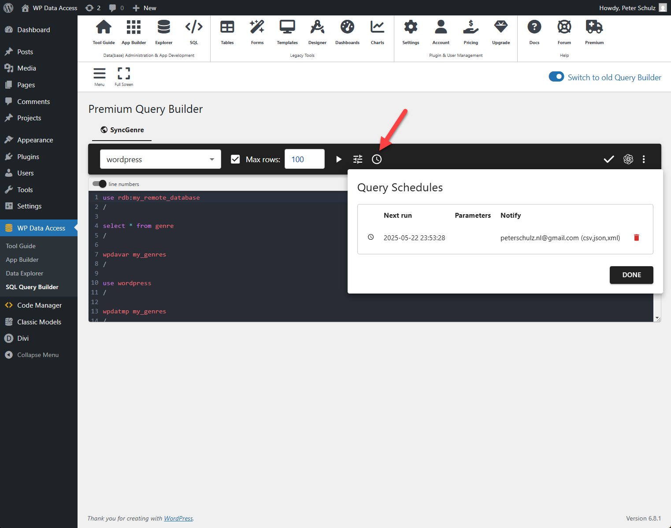
Task: Open Code Manager in the sidebar
Action: [39, 305]
